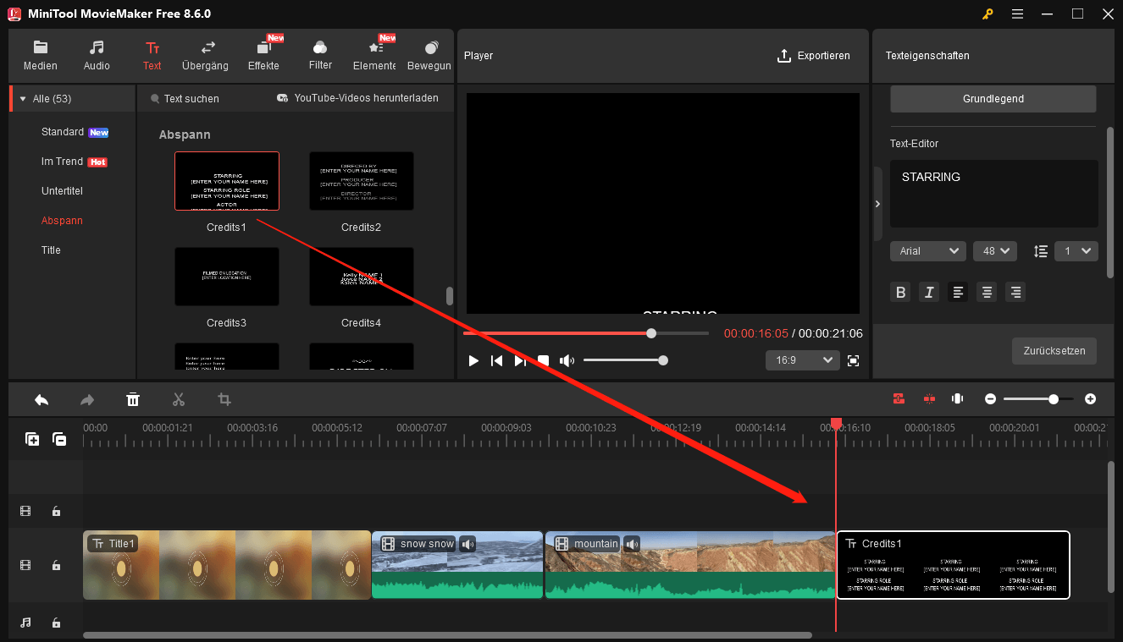
Task: Open the 16:9 aspect ratio dropdown
Action: [x=802, y=359]
